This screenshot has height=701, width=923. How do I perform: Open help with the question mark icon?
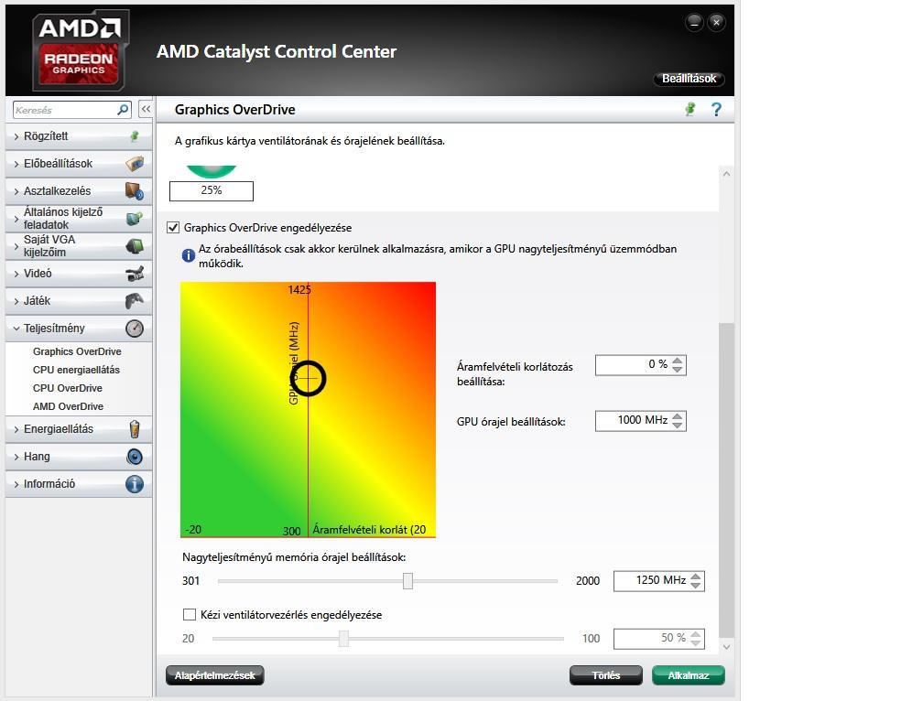716,110
